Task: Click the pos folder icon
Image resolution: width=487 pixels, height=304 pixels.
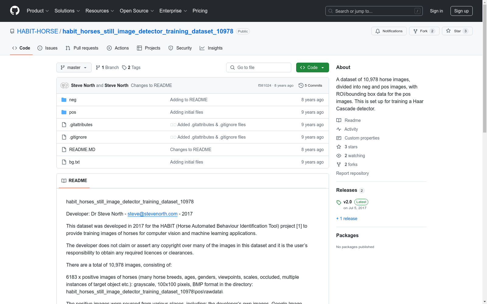Action: coord(64,112)
